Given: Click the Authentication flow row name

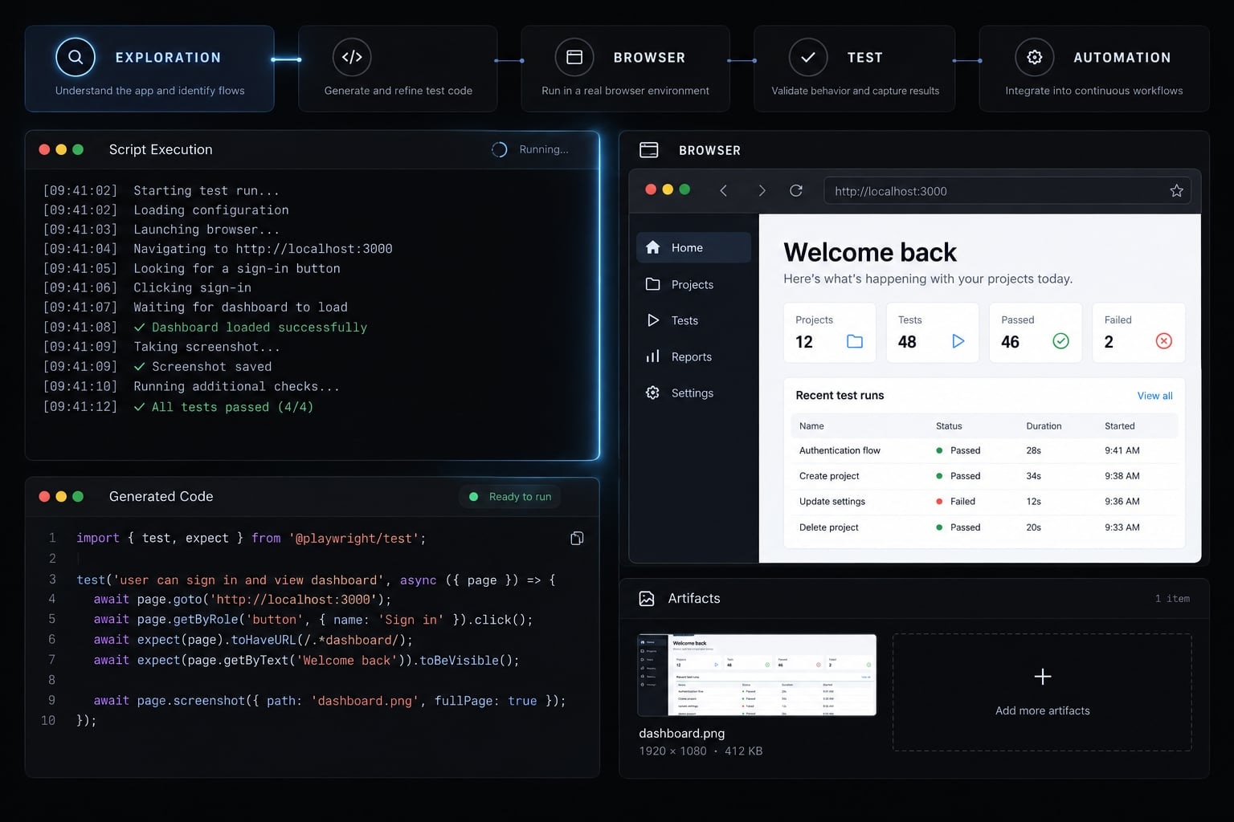Looking at the screenshot, I should [840, 450].
